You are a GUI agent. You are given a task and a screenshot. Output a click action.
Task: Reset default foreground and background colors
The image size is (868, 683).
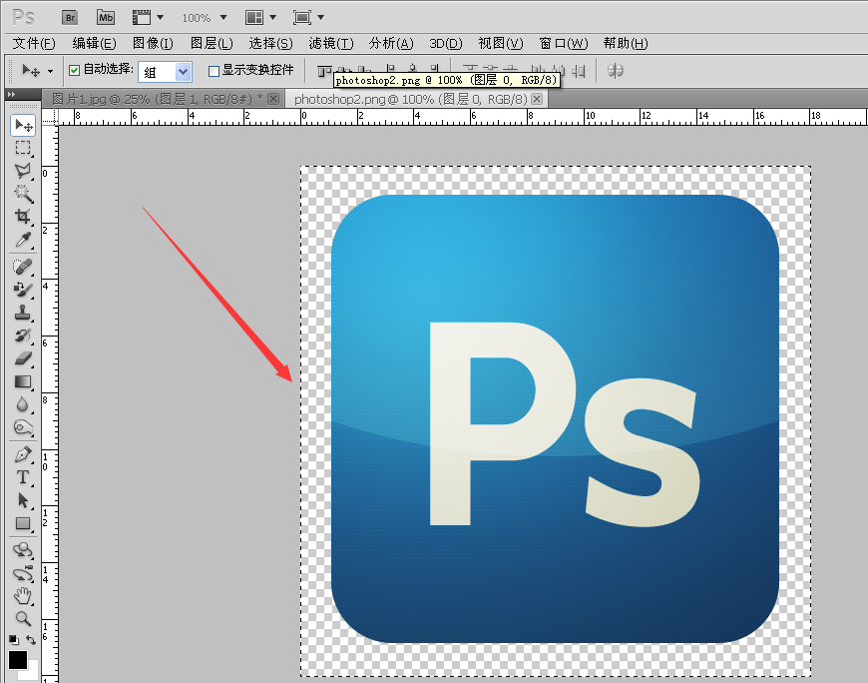pos(14,640)
